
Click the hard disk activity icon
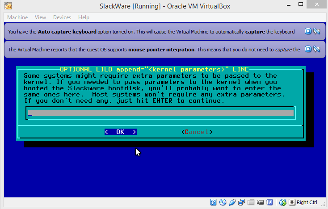(213, 202)
